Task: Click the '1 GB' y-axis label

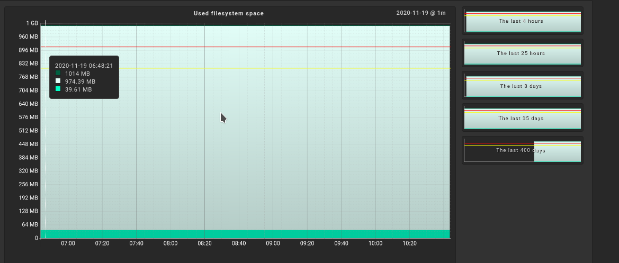Action: [32, 23]
